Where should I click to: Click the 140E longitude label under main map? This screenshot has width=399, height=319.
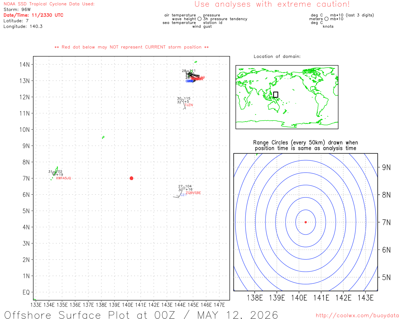coord(127,305)
